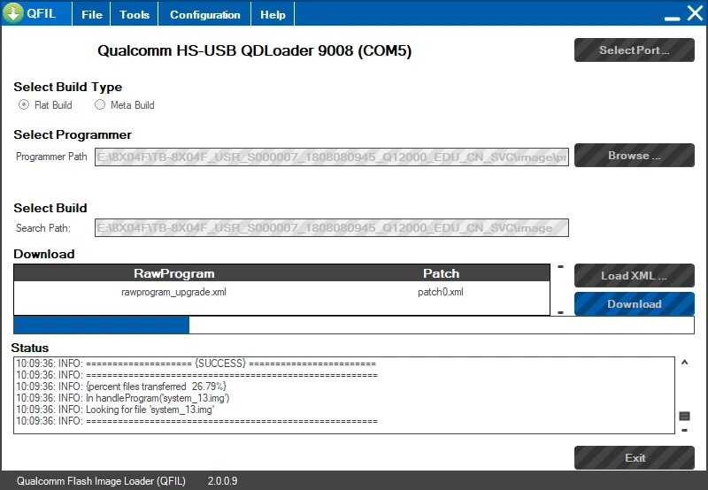Screen dimensions: 708x490
Task: Click Browse for the programmer path
Action: (634, 156)
